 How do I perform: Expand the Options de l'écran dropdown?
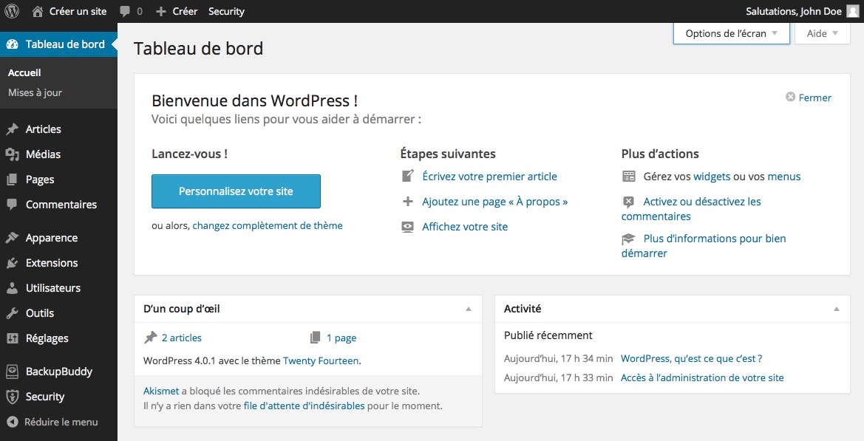pos(731,33)
